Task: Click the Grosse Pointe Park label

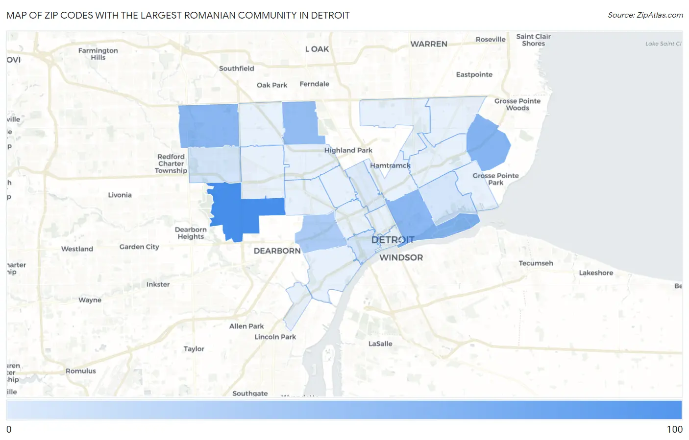Action: [x=495, y=179]
